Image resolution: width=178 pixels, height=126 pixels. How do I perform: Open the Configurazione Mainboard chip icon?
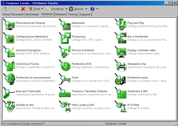[9, 38]
